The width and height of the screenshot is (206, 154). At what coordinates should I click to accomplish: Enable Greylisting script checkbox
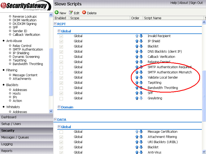[x=61, y=99]
